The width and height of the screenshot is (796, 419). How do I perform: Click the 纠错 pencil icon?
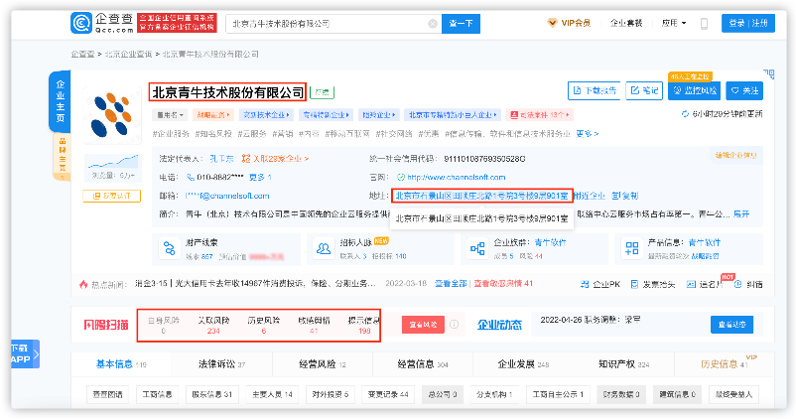(x=739, y=284)
